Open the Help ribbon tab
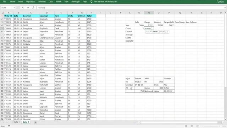This screenshot has height=128, width=227. [x=85, y=1]
